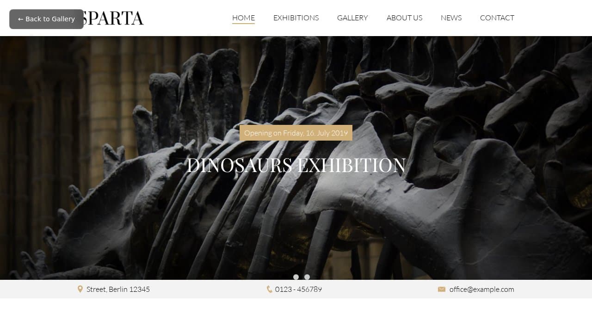This screenshot has height=333, width=592.
Task: Click the empty white area below contact bar
Action: coord(296,315)
